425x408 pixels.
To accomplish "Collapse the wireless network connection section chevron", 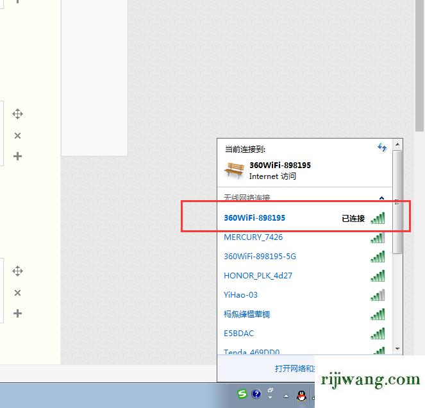I will pyautogui.click(x=381, y=198).
